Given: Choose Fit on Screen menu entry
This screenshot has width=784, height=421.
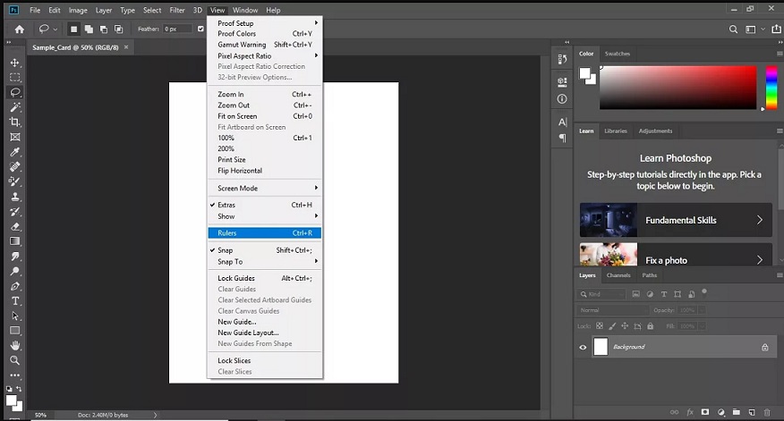Looking at the screenshot, I should pos(265,116).
